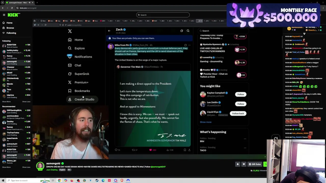Click Just Chatting category link
Image resolution: width=326 pixels, height=183 pixels.
pyautogui.click(x=52, y=170)
